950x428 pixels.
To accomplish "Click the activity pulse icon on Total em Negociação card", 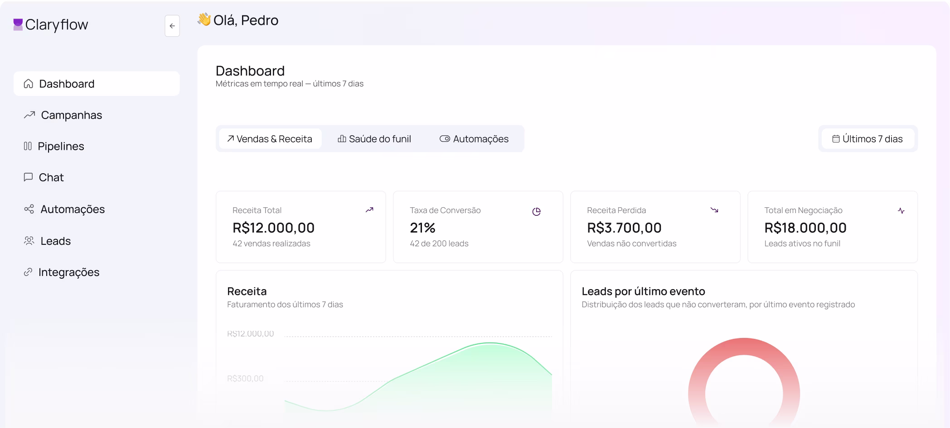I will 901,211.
